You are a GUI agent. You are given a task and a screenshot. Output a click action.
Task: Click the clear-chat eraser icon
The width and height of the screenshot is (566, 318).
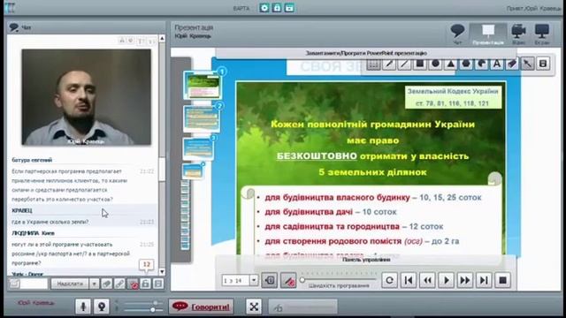[106, 284]
